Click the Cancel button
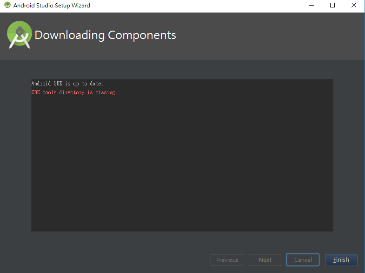The image size is (365, 273). (303, 260)
